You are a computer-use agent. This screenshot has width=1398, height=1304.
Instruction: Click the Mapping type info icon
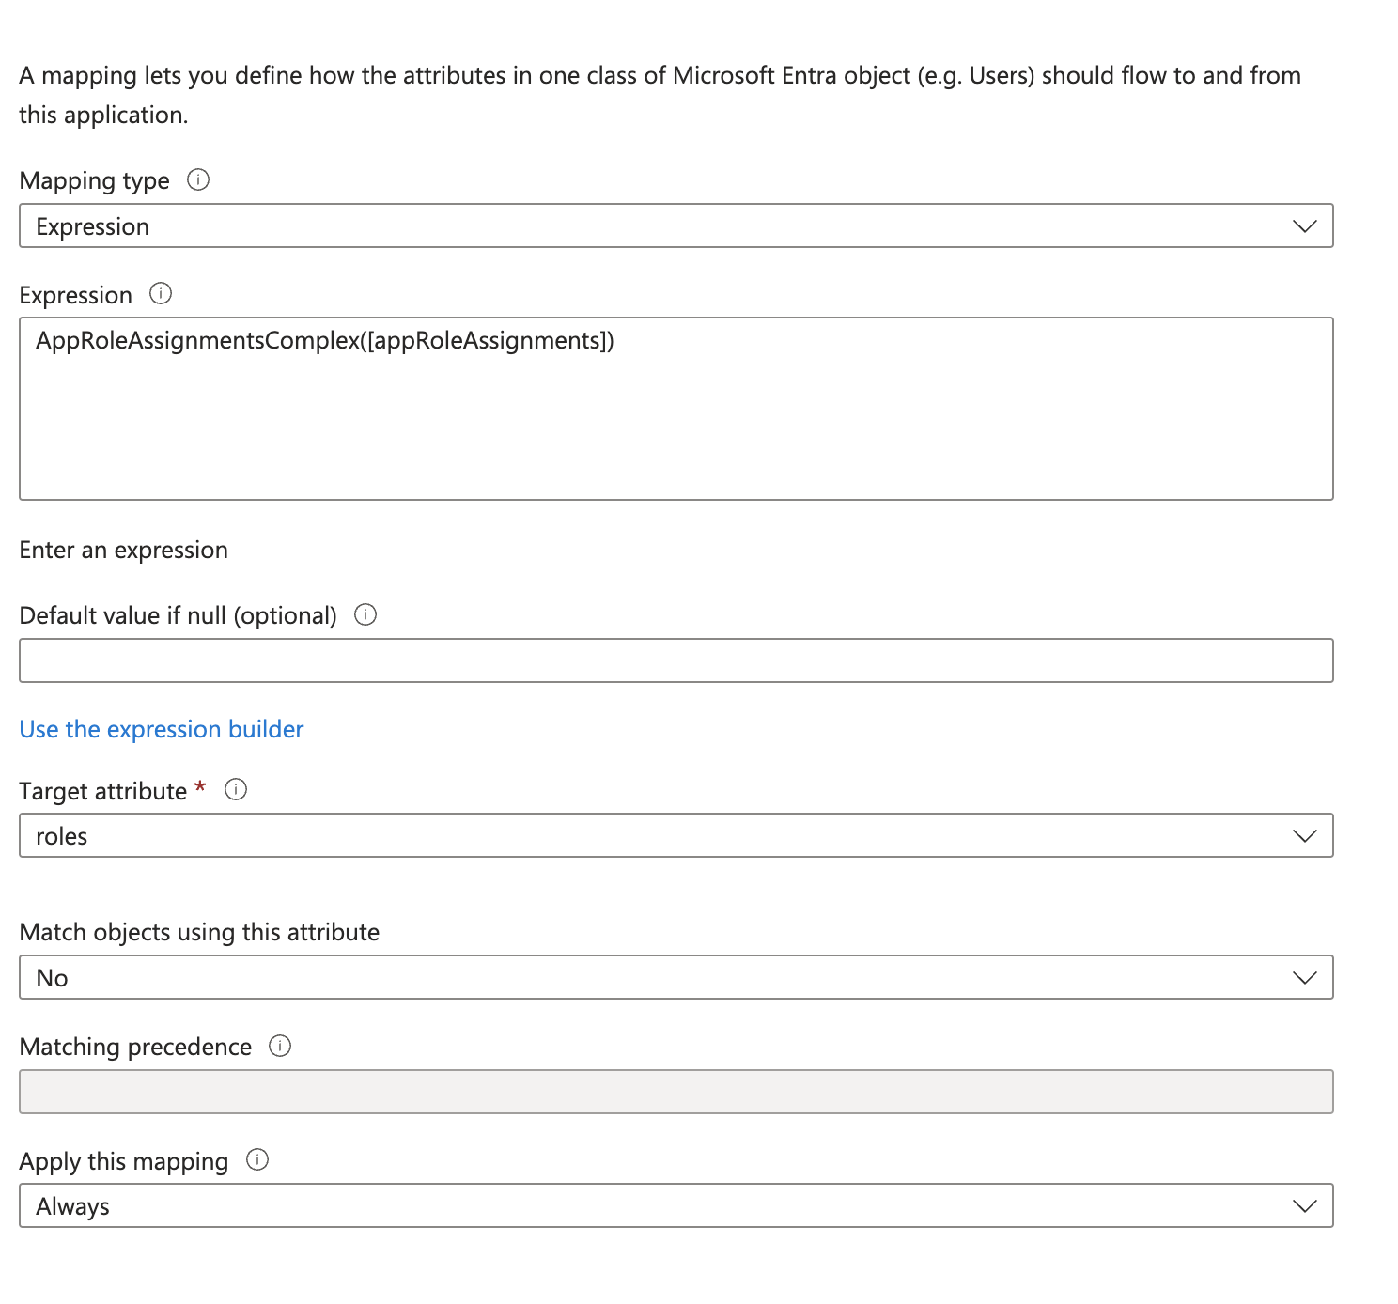coord(198,179)
